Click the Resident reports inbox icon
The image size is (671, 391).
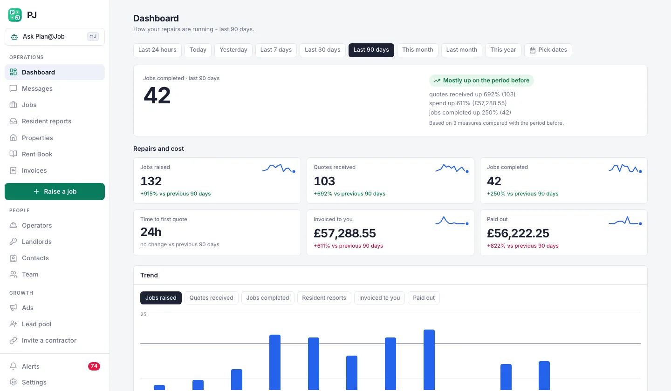click(13, 121)
